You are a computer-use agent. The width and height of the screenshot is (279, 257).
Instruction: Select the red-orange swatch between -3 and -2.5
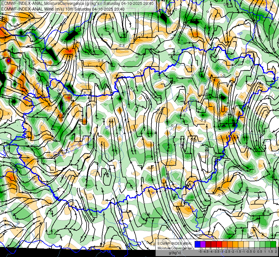225,244
